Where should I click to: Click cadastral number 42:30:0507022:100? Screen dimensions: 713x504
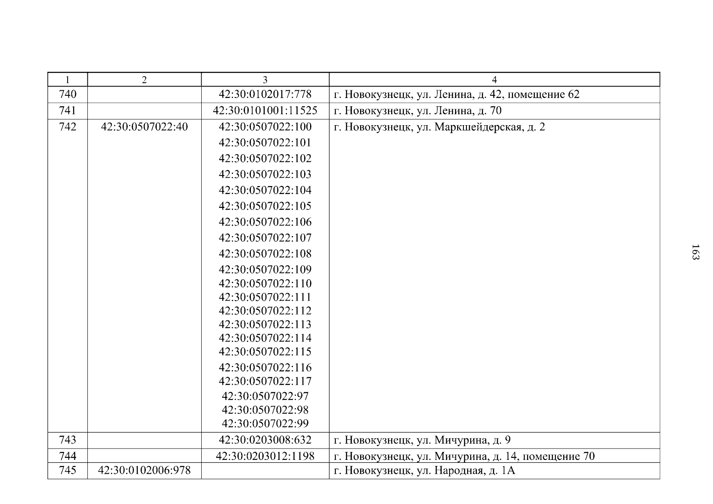(265, 127)
